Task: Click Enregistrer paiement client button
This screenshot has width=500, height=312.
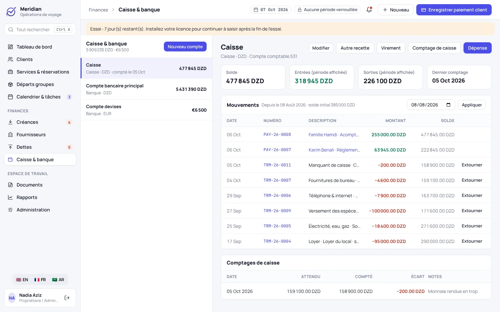Action: pos(454,10)
